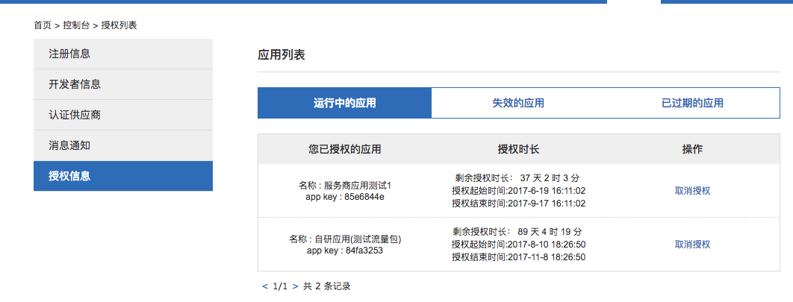Cancel authorization for 服务商应用测试1
Image resolution: width=793 pixels, height=302 pixels.
click(692, 191)
